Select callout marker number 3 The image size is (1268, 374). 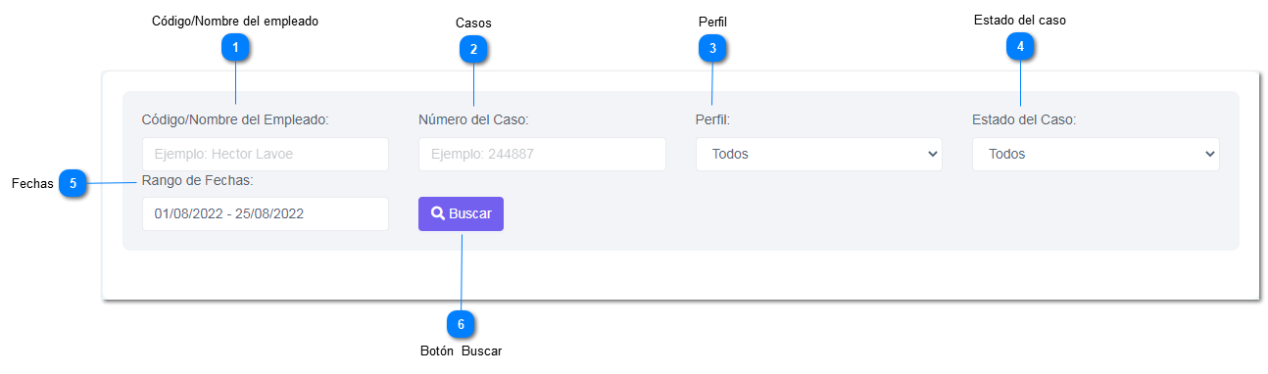[712, 47]
